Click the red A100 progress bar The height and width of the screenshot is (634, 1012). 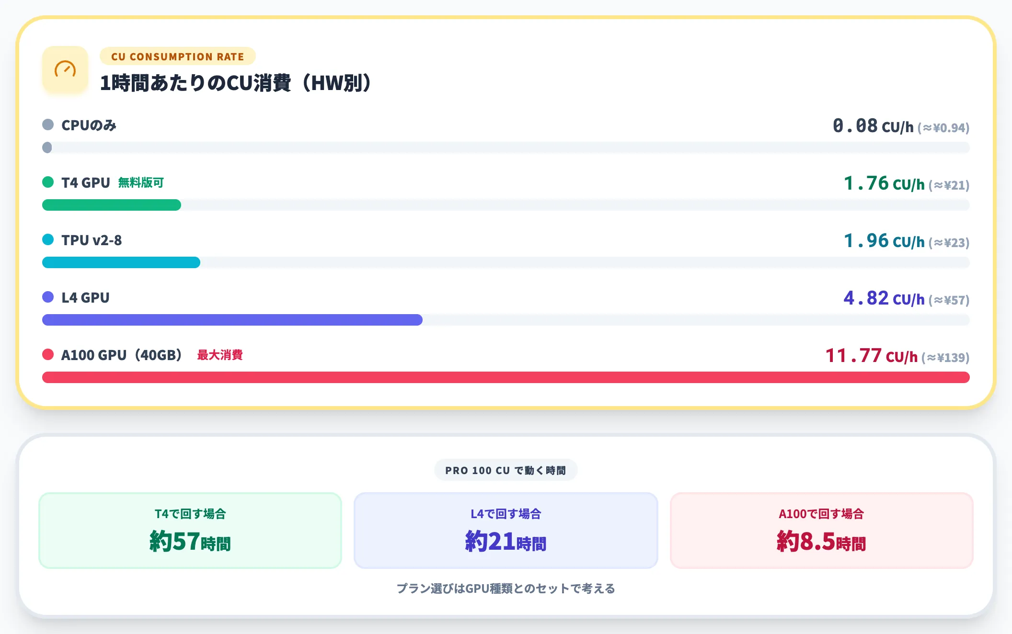click(506, 377)
